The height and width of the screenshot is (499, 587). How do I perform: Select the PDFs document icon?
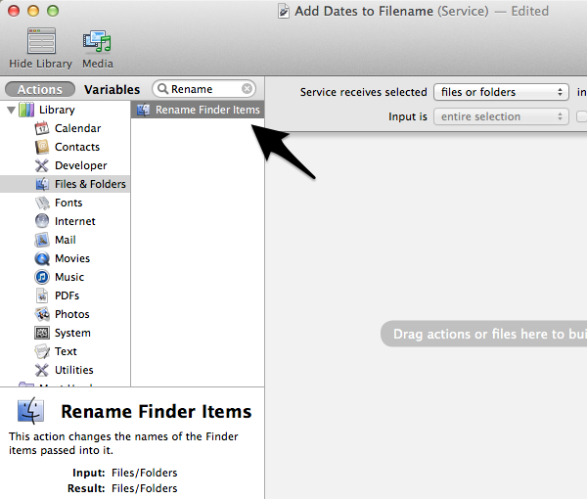[42, 295]
